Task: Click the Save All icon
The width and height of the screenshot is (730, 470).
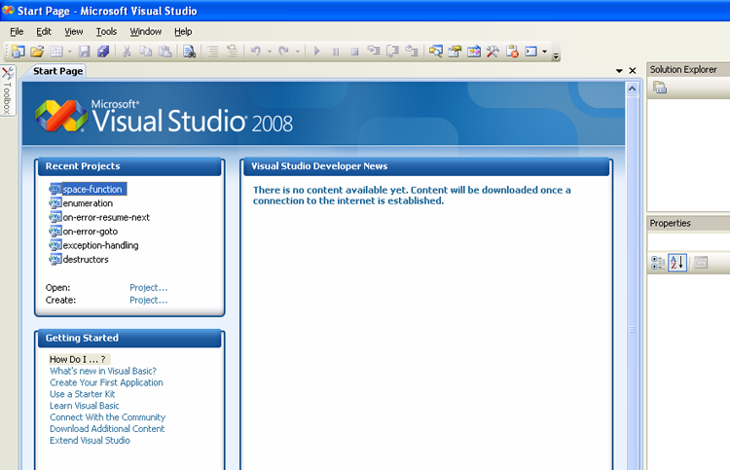Action: [103, 52]
